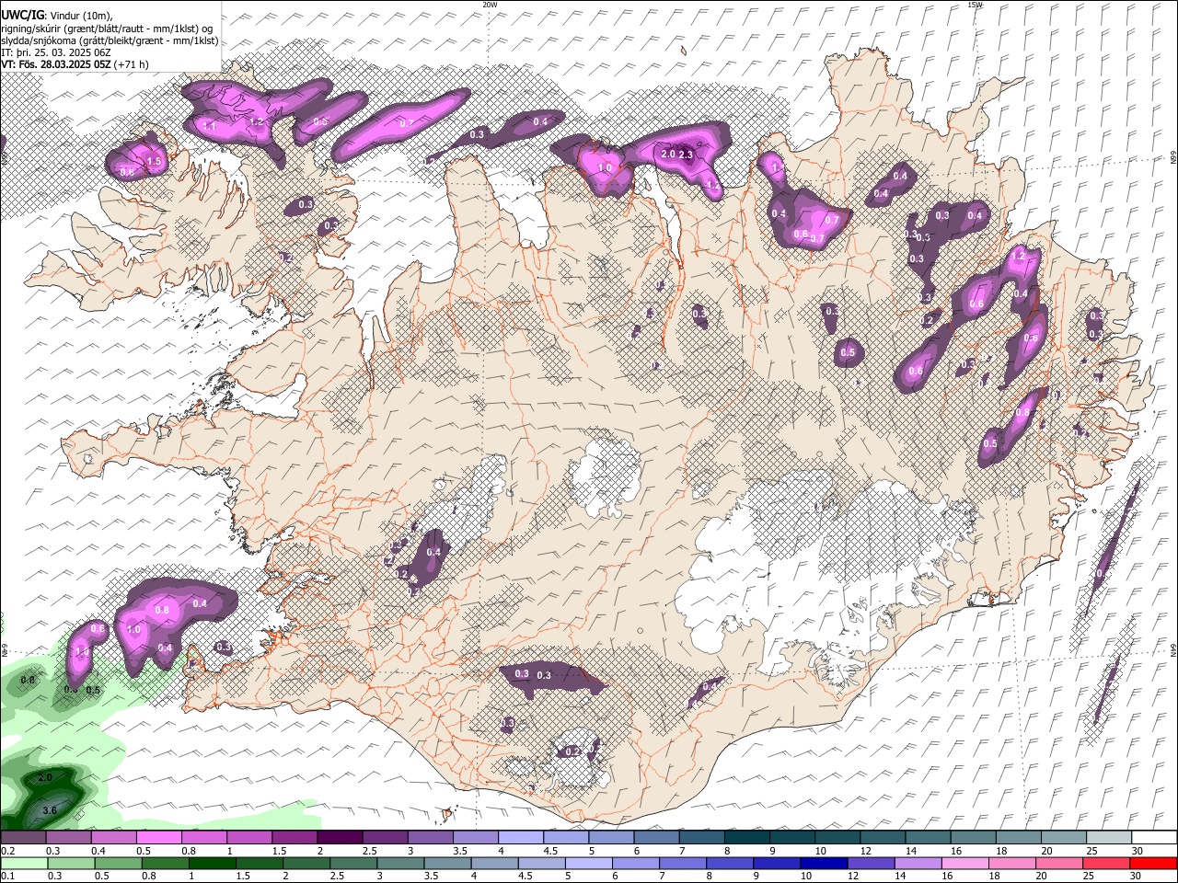
Task: Click the 0.2 label under the upper legend
Action: coord(8,851)
